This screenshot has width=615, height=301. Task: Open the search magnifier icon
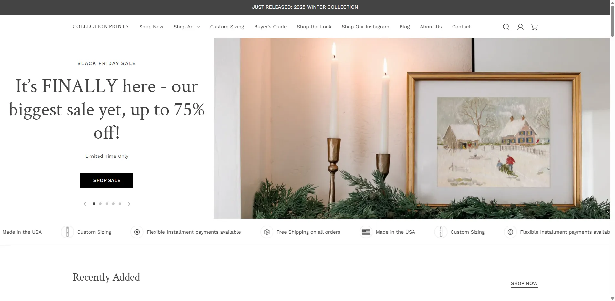click(506, 27)
